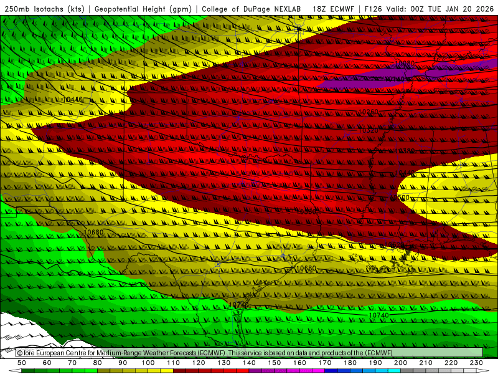Viewport: 498px width, 374px height.
Task: Click the 200 value on the color scale
Action: click(400, 363)
